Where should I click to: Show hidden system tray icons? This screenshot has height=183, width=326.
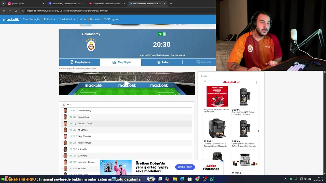[285, 179]
